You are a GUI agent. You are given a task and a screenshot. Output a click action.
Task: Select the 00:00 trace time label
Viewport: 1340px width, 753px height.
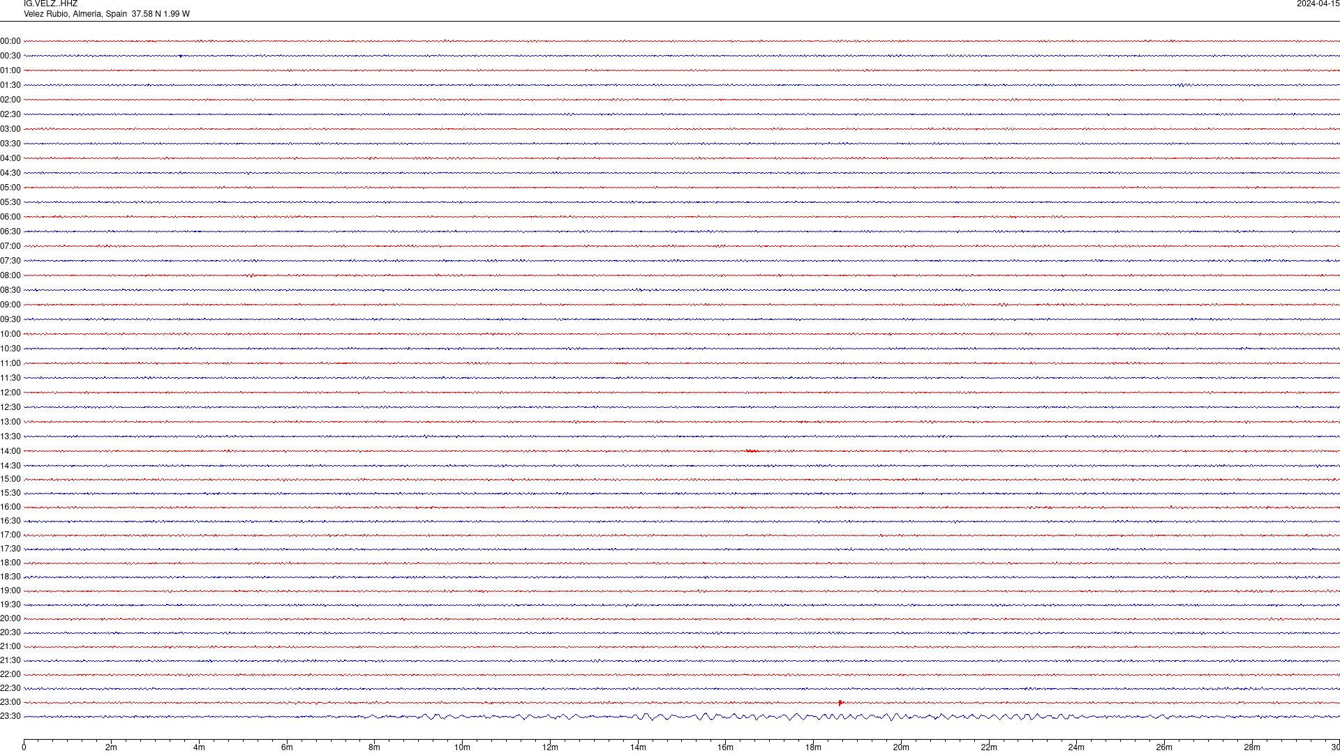click(10, 41)
